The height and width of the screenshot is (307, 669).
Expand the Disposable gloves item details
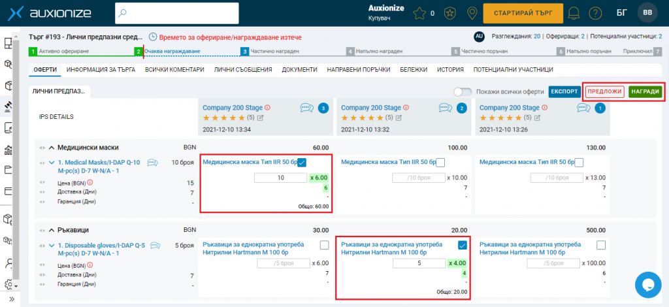tap(51, 246)
